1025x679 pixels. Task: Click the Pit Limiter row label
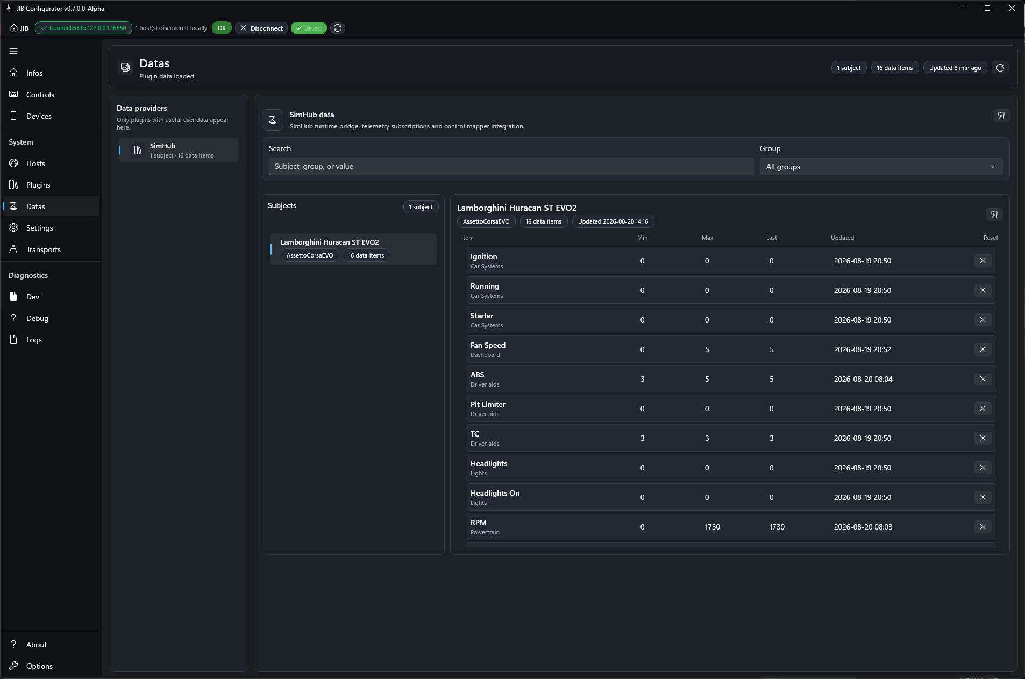[x=488, y=404]
